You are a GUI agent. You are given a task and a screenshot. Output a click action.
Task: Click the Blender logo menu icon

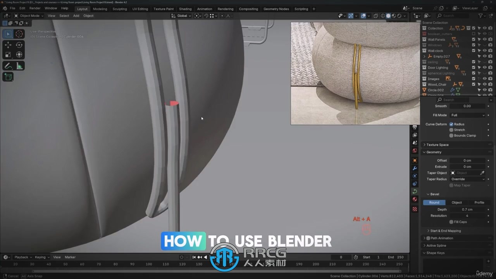[5, 9]
